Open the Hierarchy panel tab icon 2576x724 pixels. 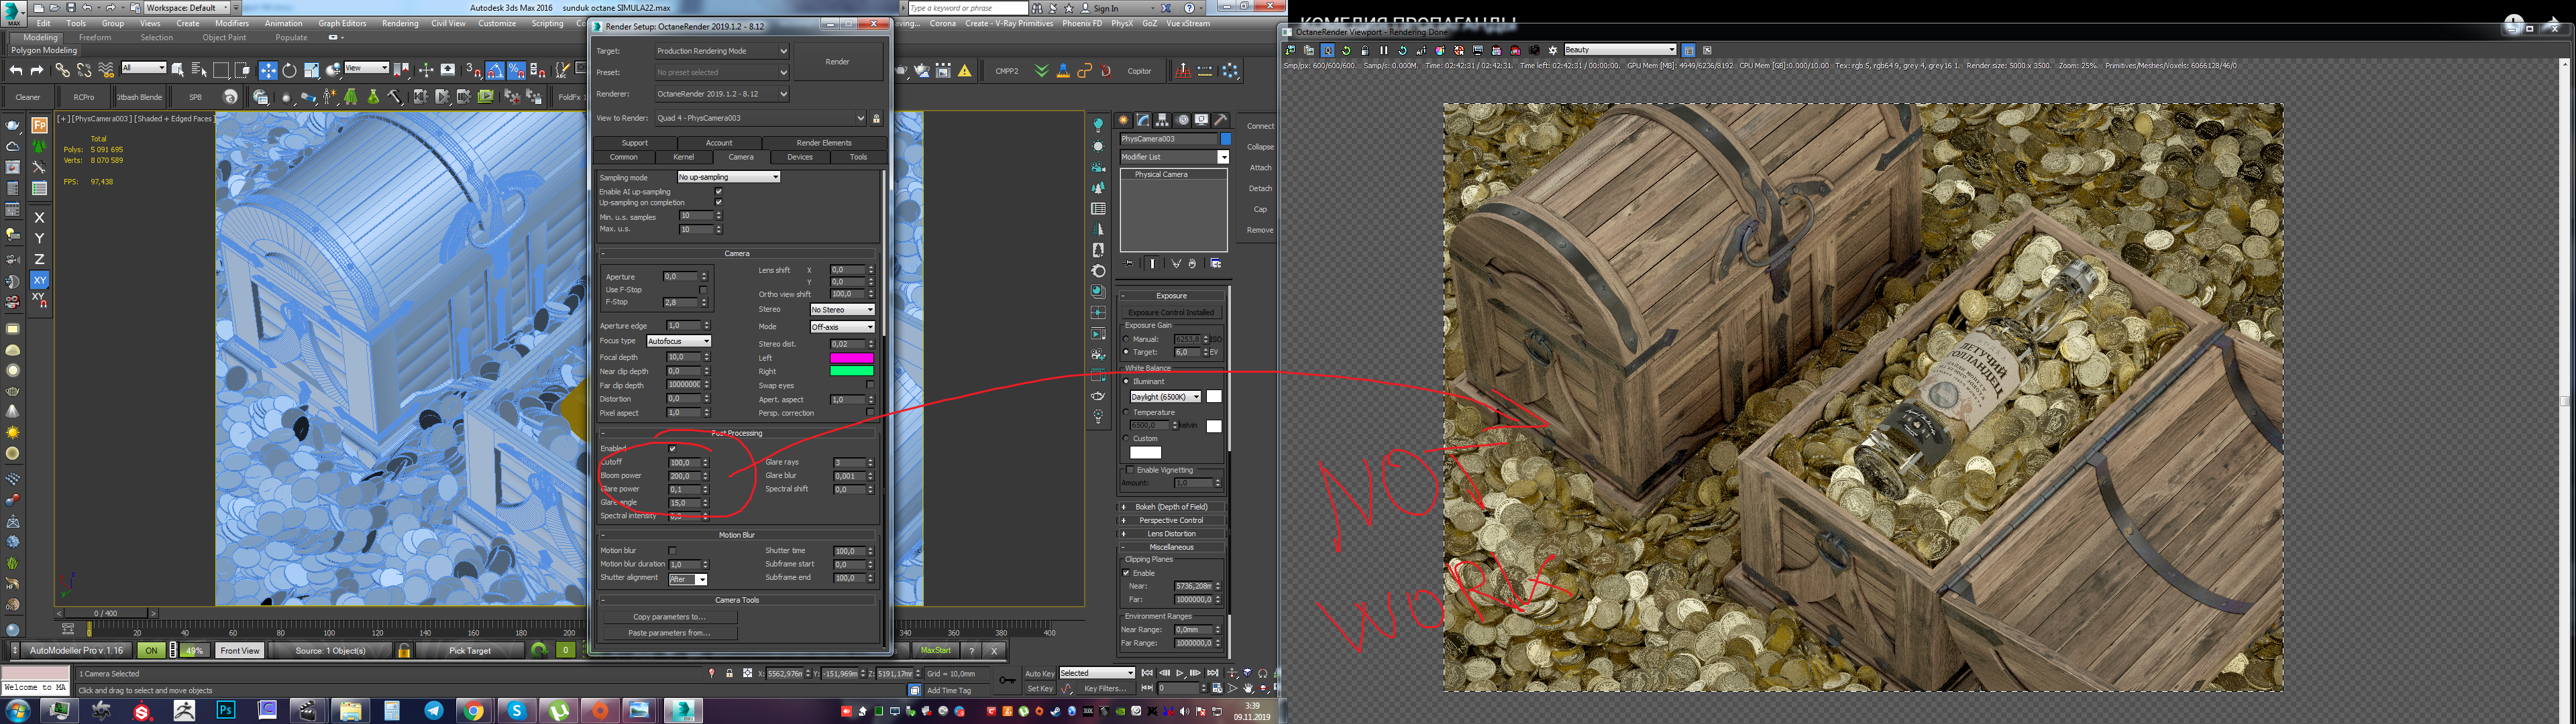(x=1163, y=120)
